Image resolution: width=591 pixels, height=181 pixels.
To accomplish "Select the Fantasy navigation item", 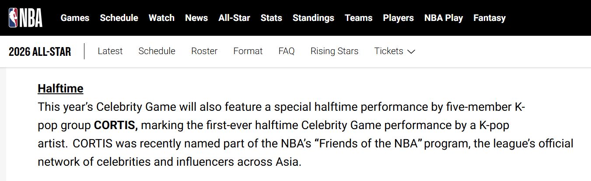I will click(x=490, y=18).
